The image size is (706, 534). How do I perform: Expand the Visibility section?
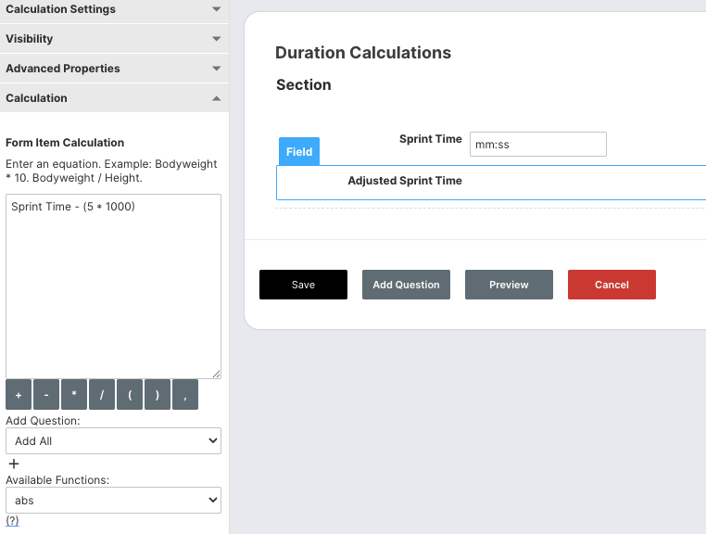tap(114, 39)
